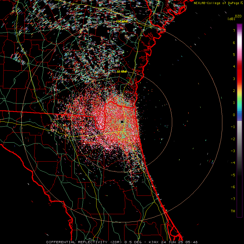Click the -6 tick label on color scale
The height and width of the screenshot is (244, 244).
[233, 187]
